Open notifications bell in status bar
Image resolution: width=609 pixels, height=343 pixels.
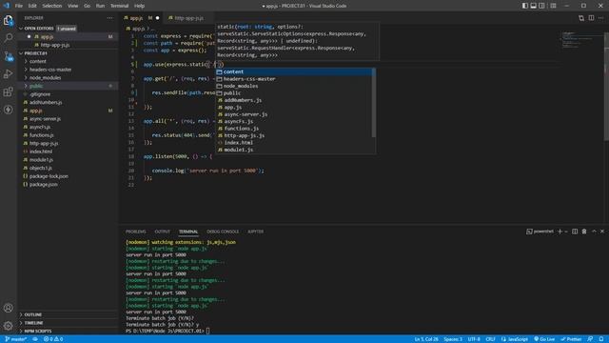(601, 339)
